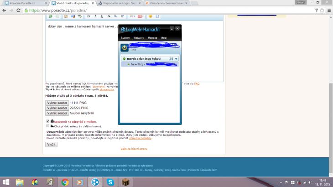The height and width of the screenshot is (187, 333).
Task: Open the zkraceno.cz link
Action: click(x=107, y=89)
